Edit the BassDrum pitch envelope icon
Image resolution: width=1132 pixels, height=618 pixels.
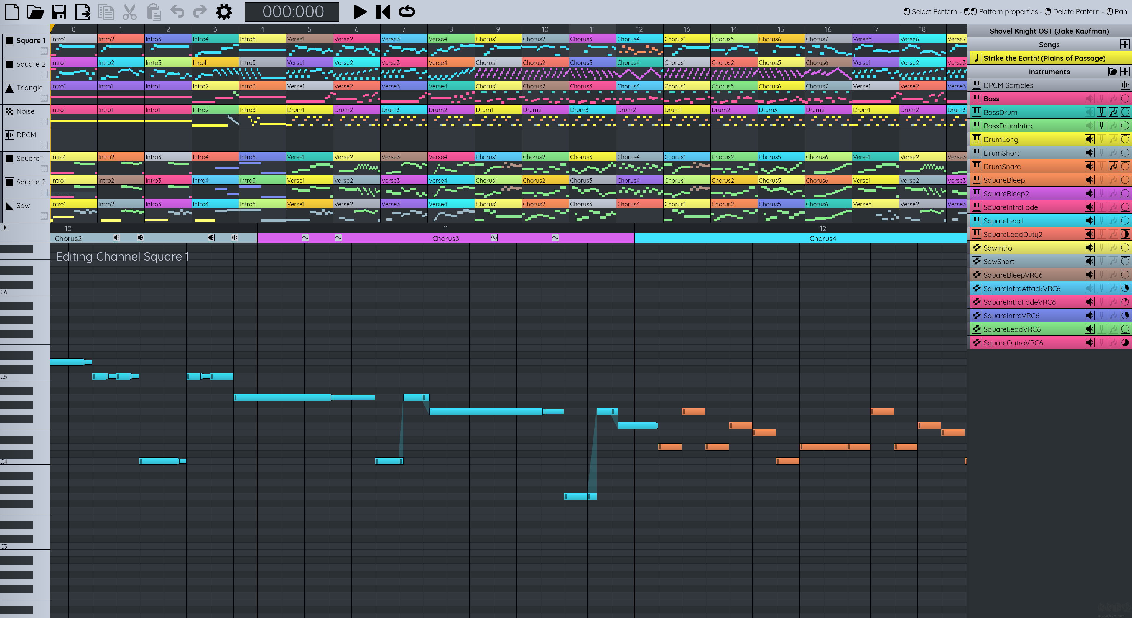point(1101,113)
